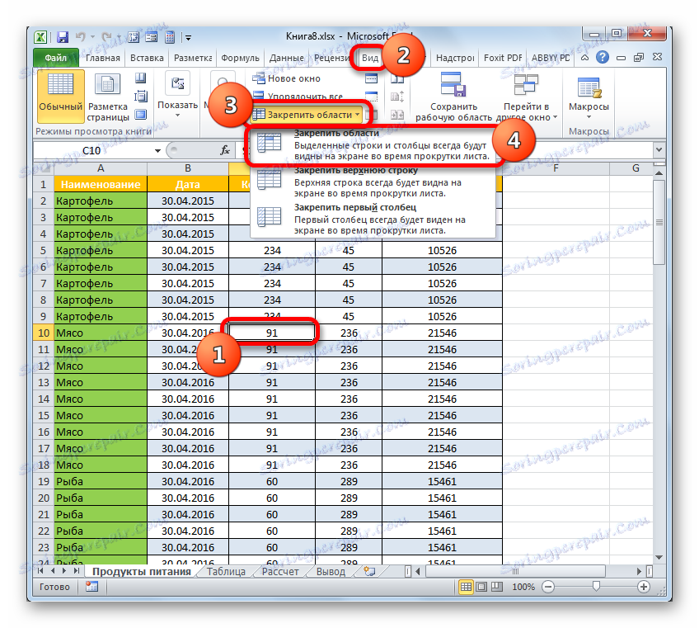Click the Redo arrow in quick access toolbar
Viewport: 699px width, 628px height.
[107, 37]
